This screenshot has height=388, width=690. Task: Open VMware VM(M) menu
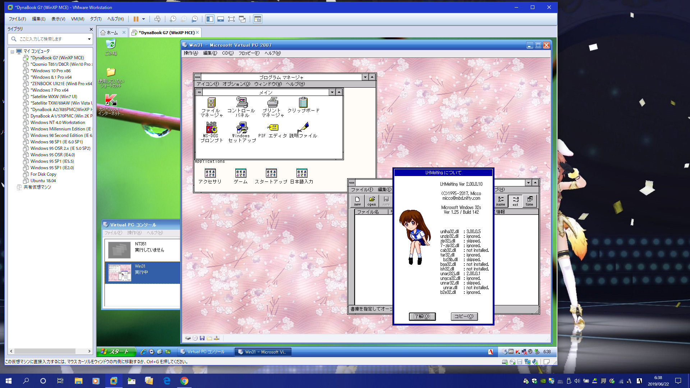(x=77, y=19)
